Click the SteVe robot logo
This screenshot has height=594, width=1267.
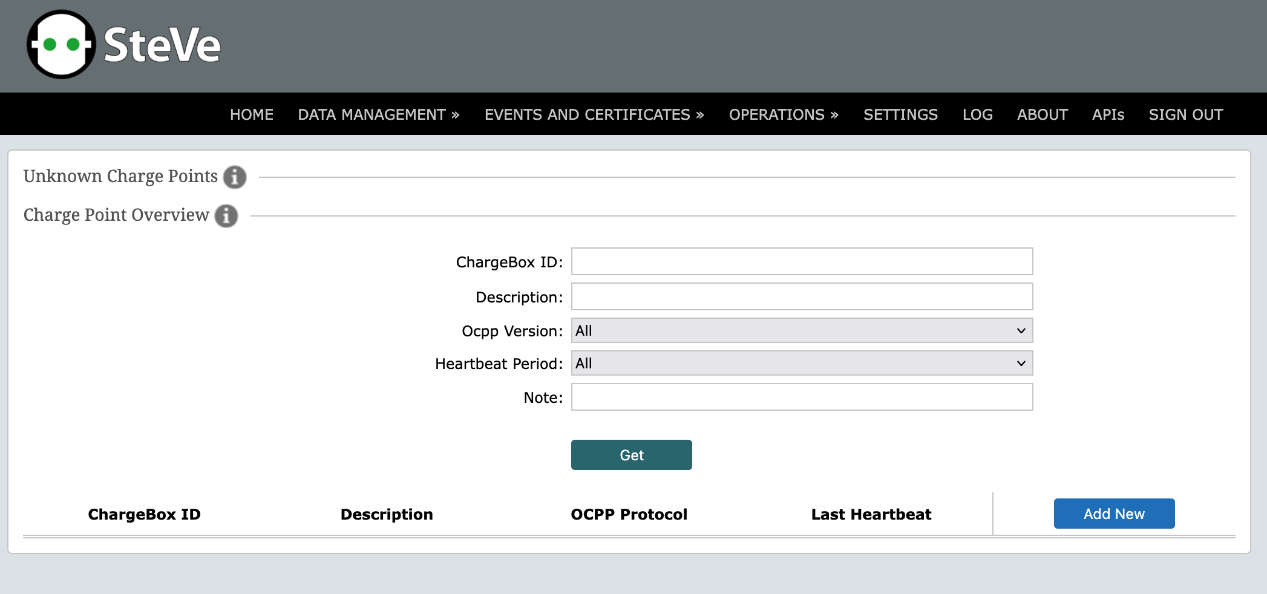(62, 45)
